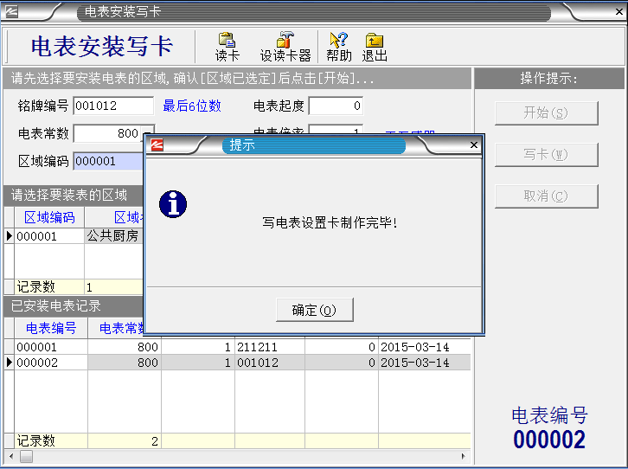This screenshot has height=469, width=628.
Task: Click the 铭牌编号 input field
Action: click(112, 106)
